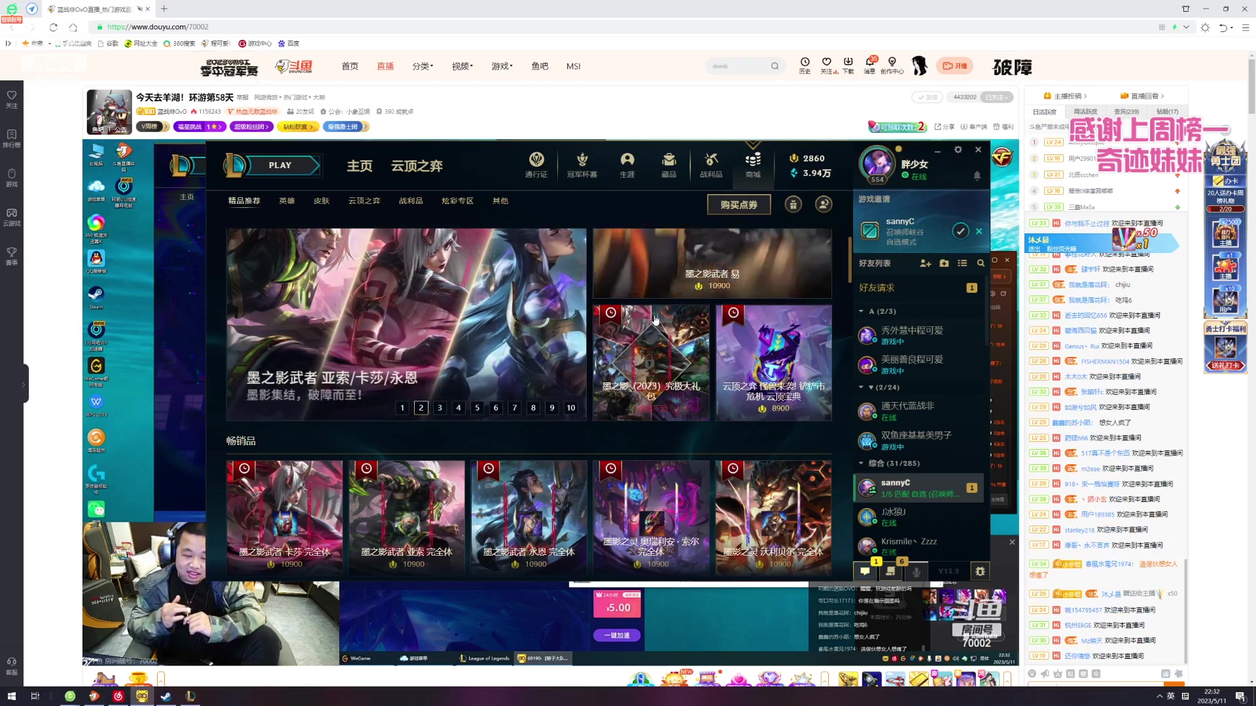The image size is (1256, 706).
Task: Toggle the notification bell next to 胖少女
Action: point(977,175)
